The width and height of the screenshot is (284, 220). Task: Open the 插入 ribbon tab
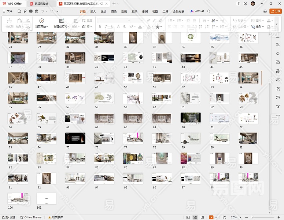tap(93, 11)
